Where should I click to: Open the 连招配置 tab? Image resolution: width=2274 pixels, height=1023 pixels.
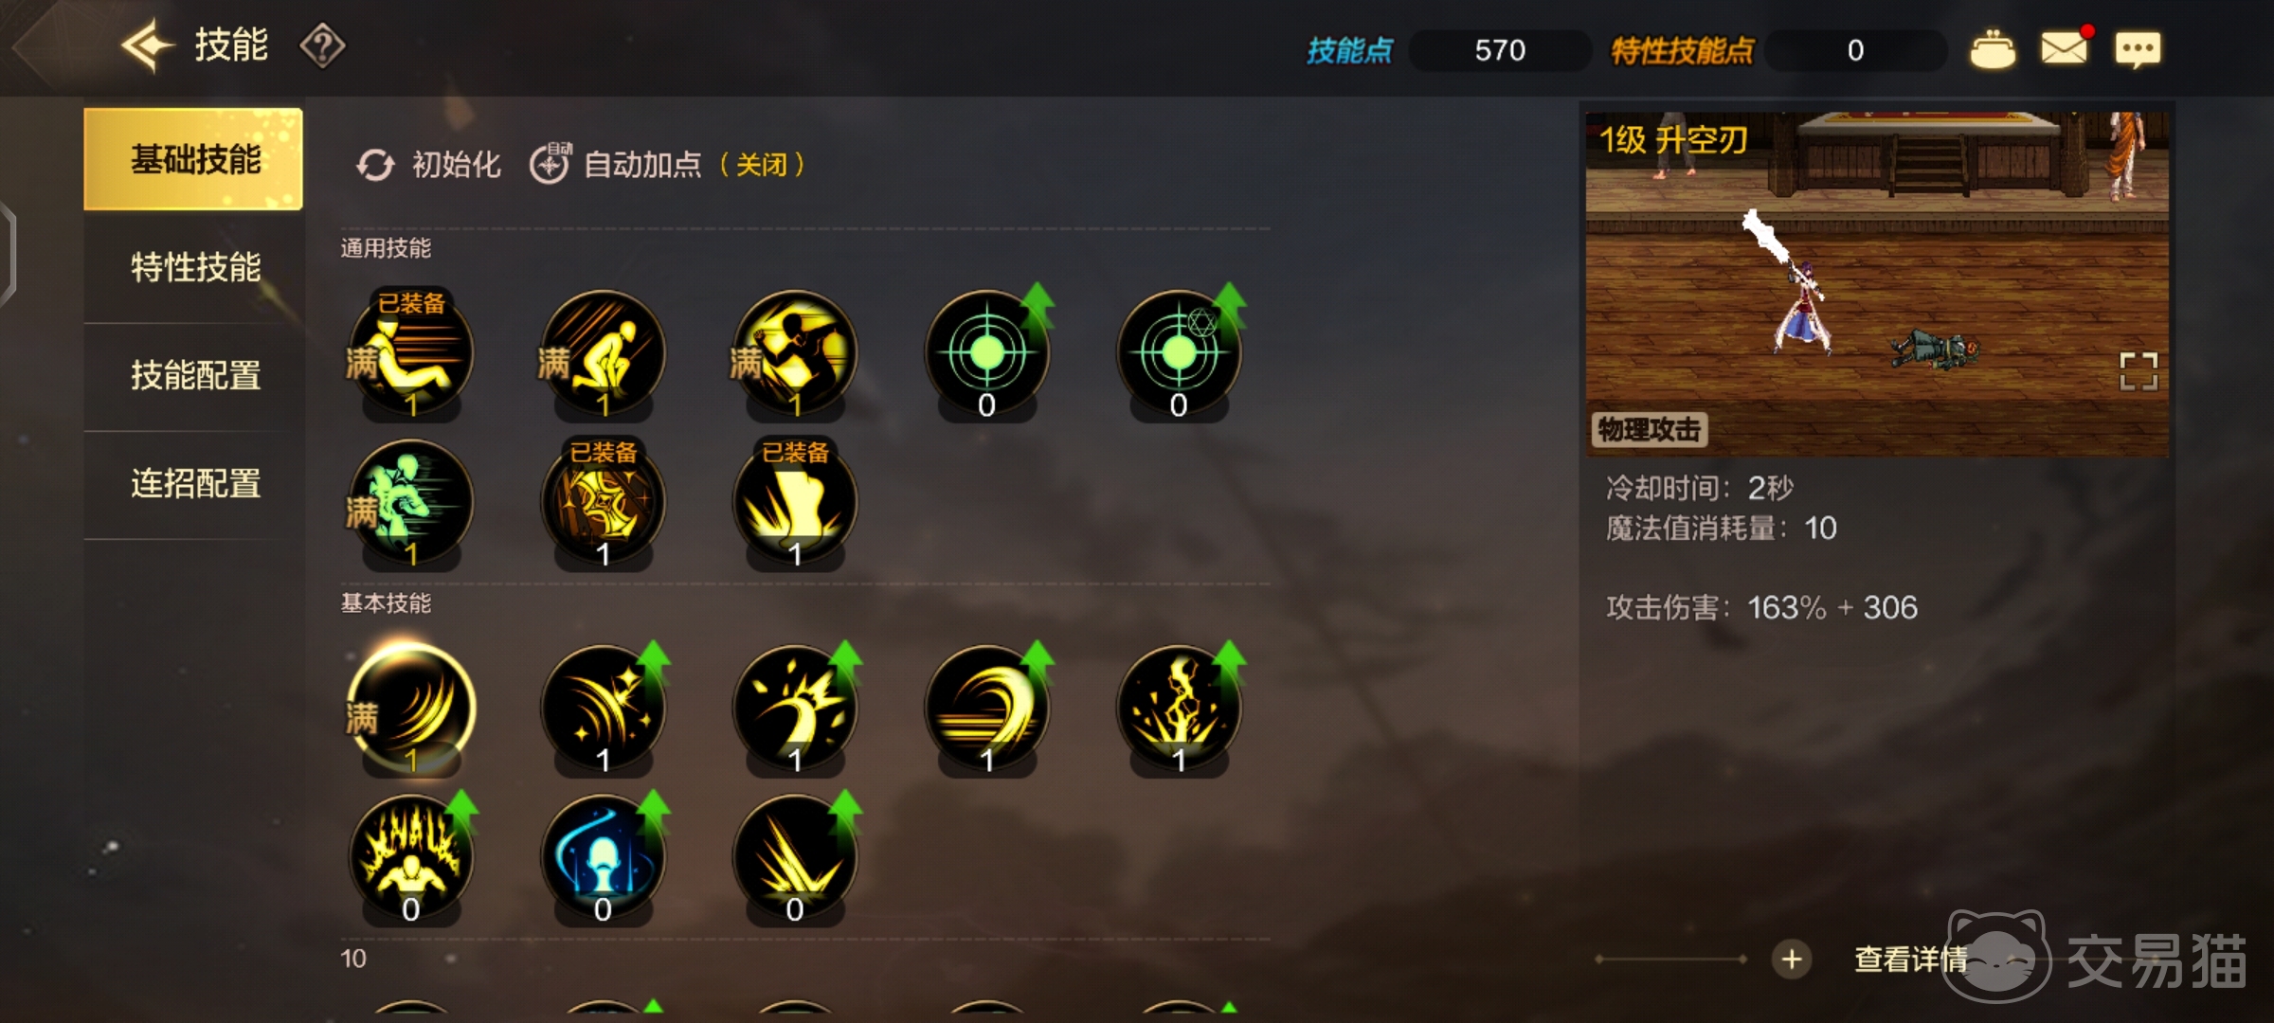(195, 484)
